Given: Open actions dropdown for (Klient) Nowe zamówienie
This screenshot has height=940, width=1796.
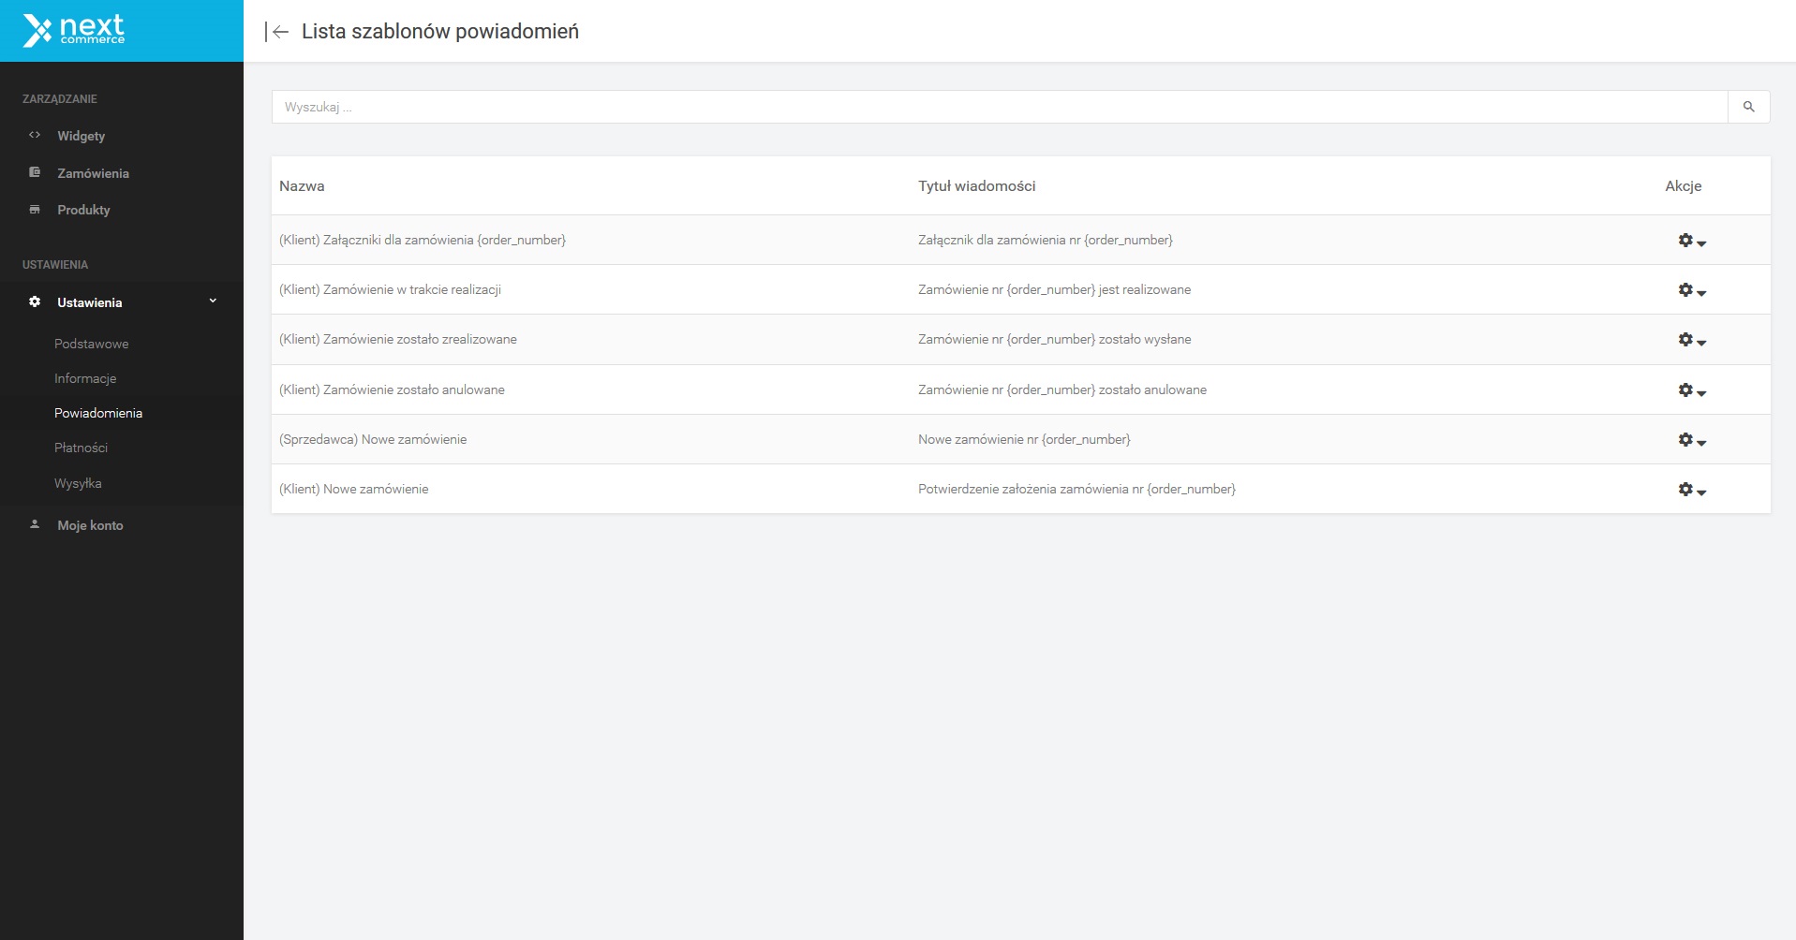Looking at the screenshot, I should pyautogui.click(x=1691, y=490).
